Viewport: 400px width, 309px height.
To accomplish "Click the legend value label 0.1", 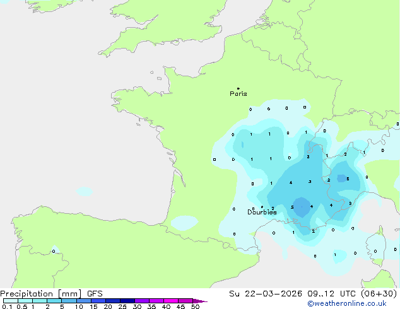I will click(x=7, y=306).
